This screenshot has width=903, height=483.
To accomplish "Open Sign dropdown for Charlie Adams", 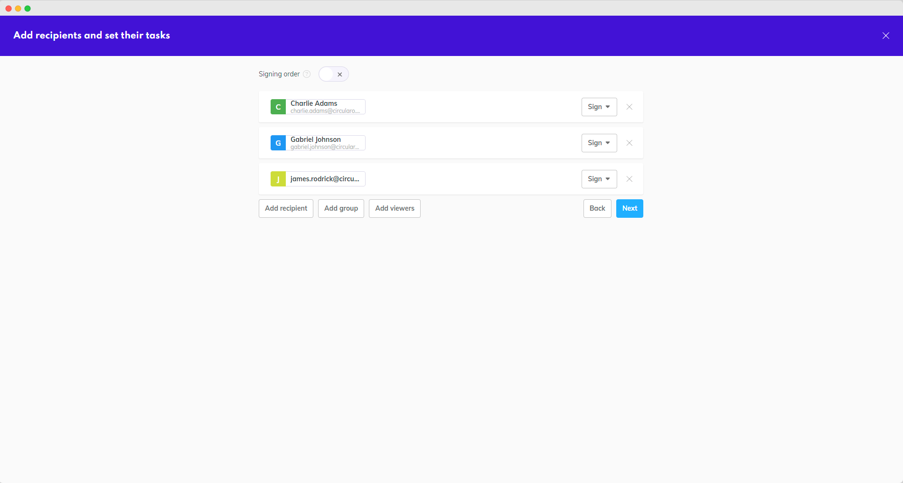I will [x=599, y=107].
